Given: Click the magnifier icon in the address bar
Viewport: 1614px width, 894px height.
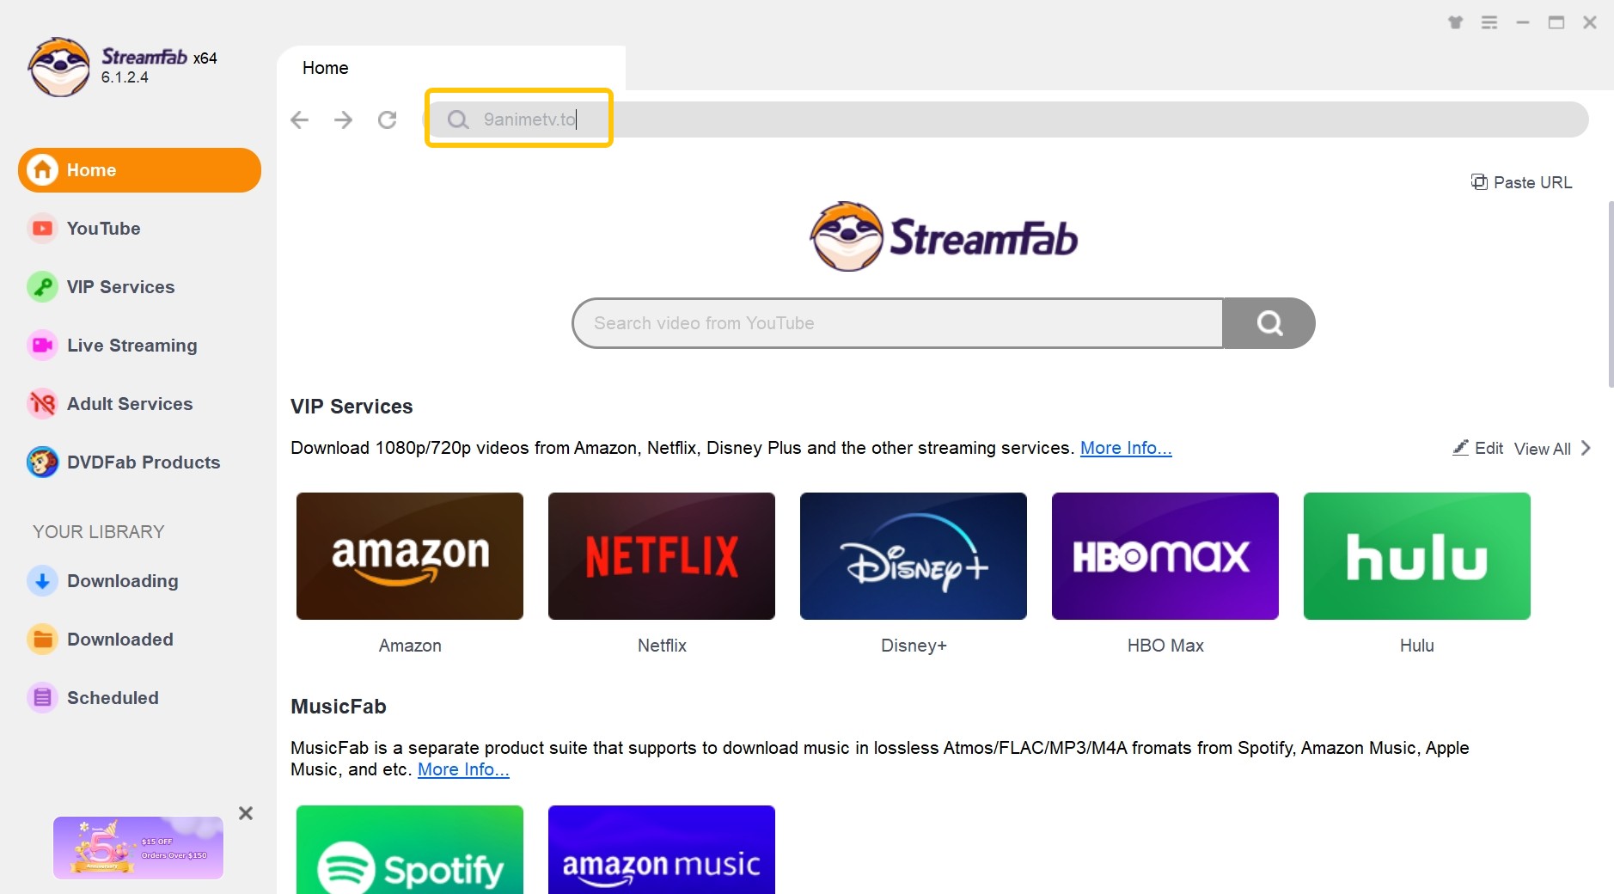Looking at the screenshot, I should (458, 119).
